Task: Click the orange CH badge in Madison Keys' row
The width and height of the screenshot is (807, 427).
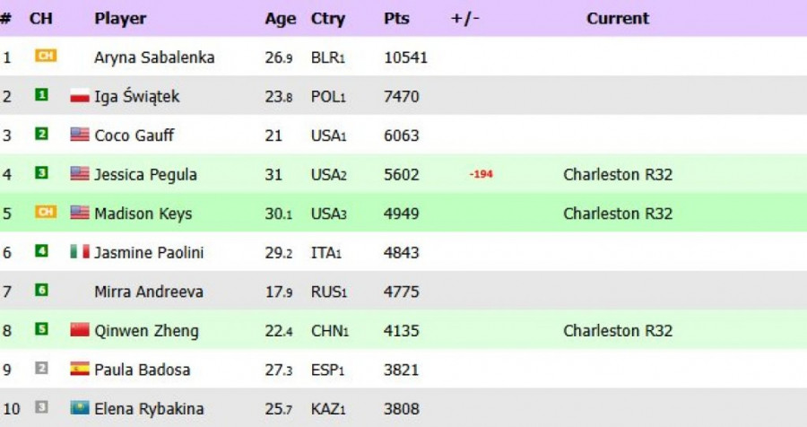Action: [x=45, y=213]
